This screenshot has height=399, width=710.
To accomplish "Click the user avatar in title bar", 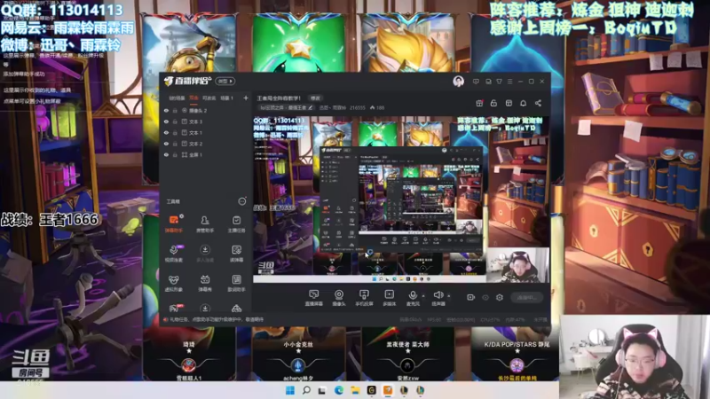I will coord(458,82).
